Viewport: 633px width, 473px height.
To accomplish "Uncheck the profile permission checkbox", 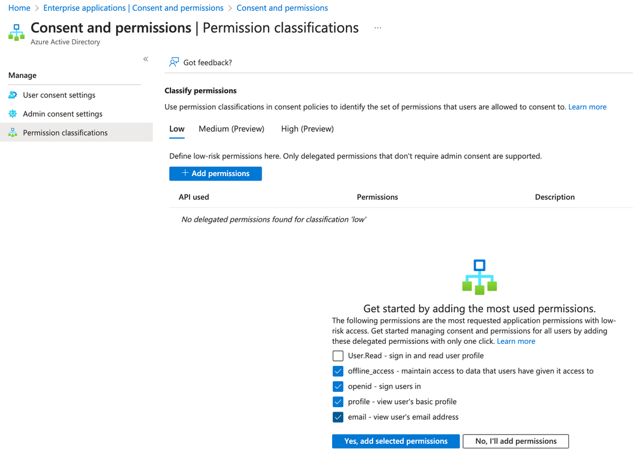I will 338,401.
